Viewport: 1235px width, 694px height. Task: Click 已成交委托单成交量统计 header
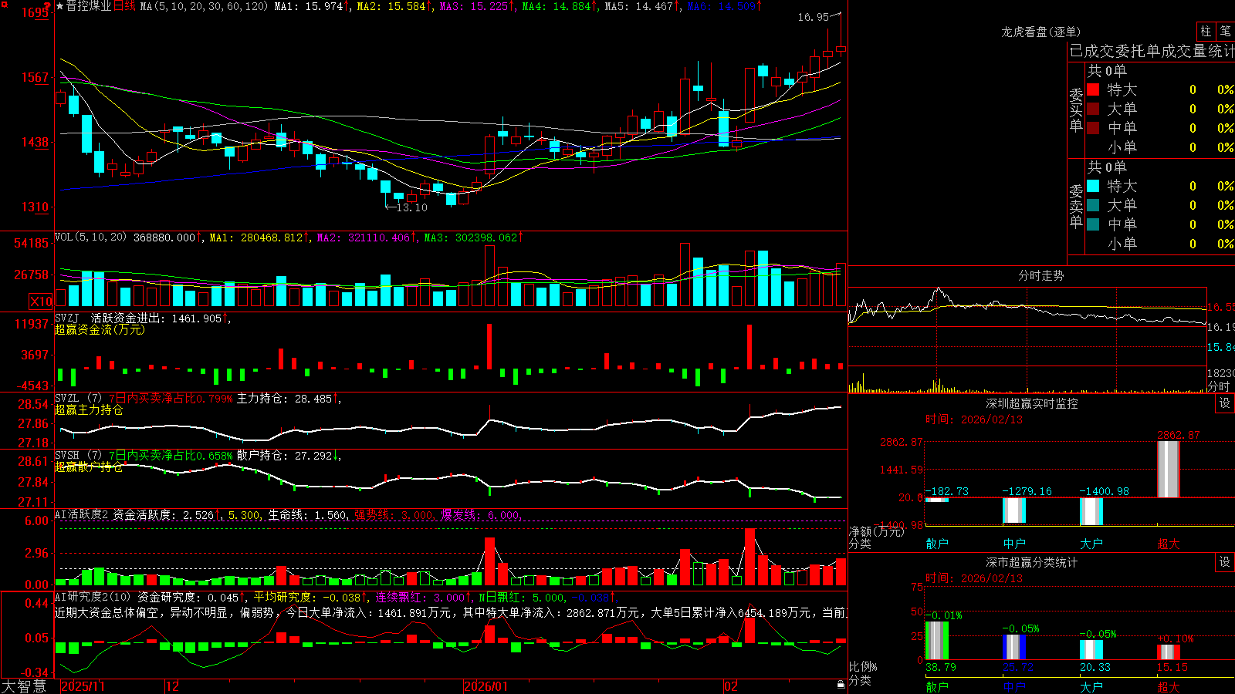(x=1152, y=51)
